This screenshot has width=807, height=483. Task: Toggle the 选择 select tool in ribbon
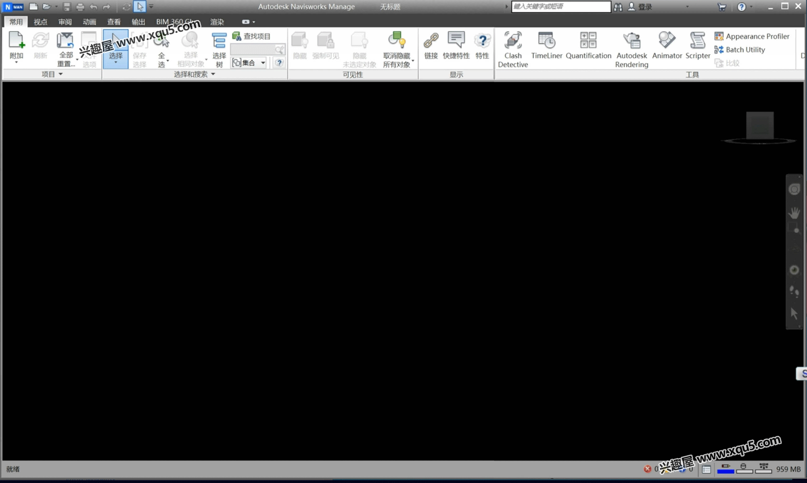point(116,48)
